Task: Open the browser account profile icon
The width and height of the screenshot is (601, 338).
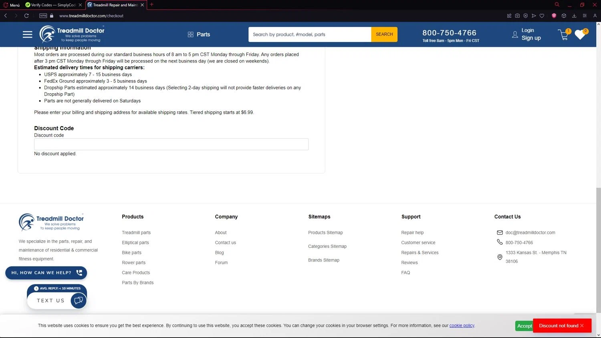Action: [595, 16]
